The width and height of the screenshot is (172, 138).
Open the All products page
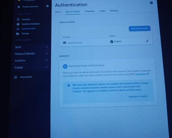click(x=26, y=77)
